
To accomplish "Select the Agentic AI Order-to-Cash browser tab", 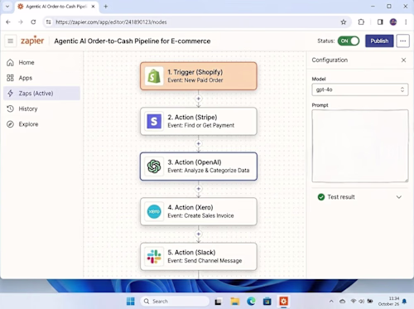I will tap(56, 7).
